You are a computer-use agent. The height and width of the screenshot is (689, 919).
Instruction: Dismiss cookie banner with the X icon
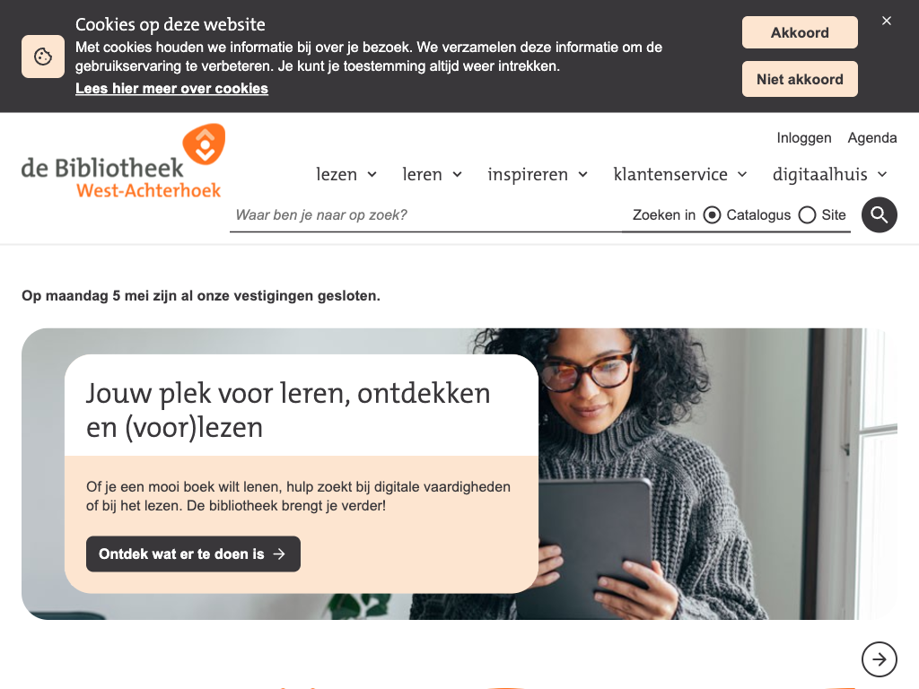886,22
